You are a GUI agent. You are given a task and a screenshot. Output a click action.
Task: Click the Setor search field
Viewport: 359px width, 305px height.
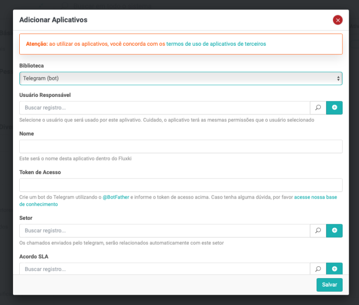pyautogui.click(x=164, y=231)
